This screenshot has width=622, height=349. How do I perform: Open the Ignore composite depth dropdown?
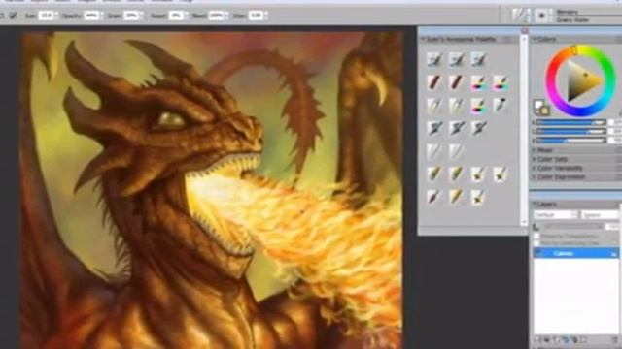click(x=600, y=215)
